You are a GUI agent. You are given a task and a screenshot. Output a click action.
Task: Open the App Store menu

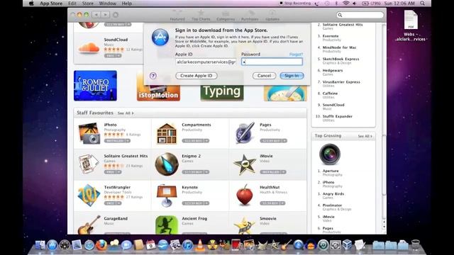pyautogui.click(x=51, y=4)
